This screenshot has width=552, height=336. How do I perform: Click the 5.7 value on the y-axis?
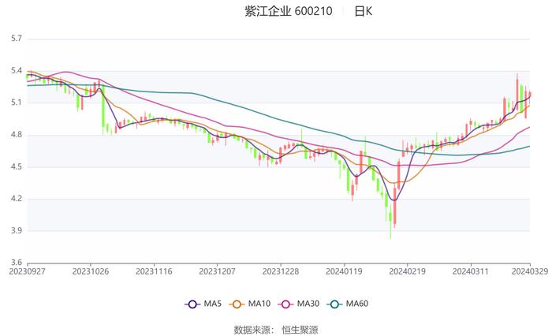click(x=16, y=39)
